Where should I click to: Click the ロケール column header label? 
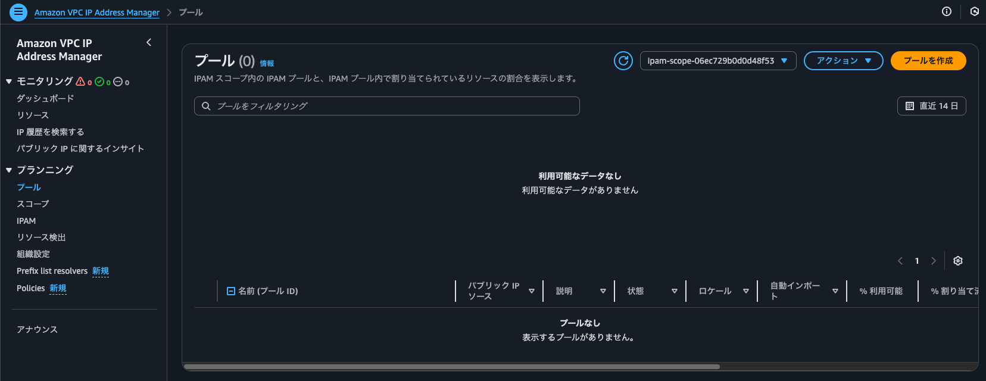tap(715, 291)
